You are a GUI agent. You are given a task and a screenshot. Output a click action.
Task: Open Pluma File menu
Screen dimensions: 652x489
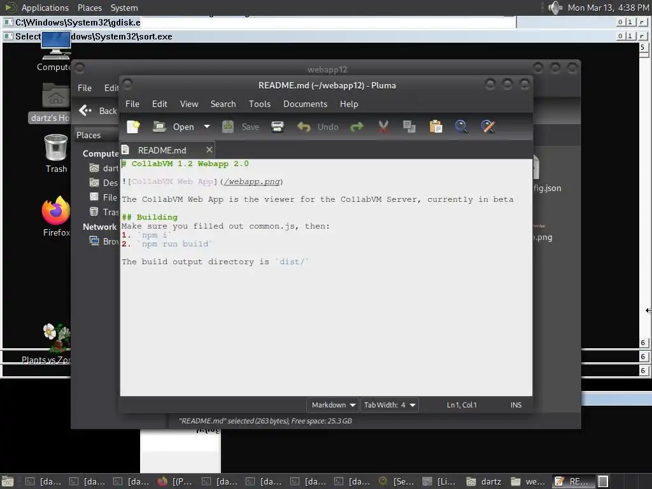(132, 104)
